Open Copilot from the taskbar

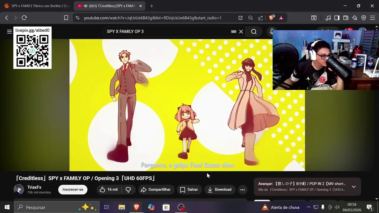pos(151,207)
